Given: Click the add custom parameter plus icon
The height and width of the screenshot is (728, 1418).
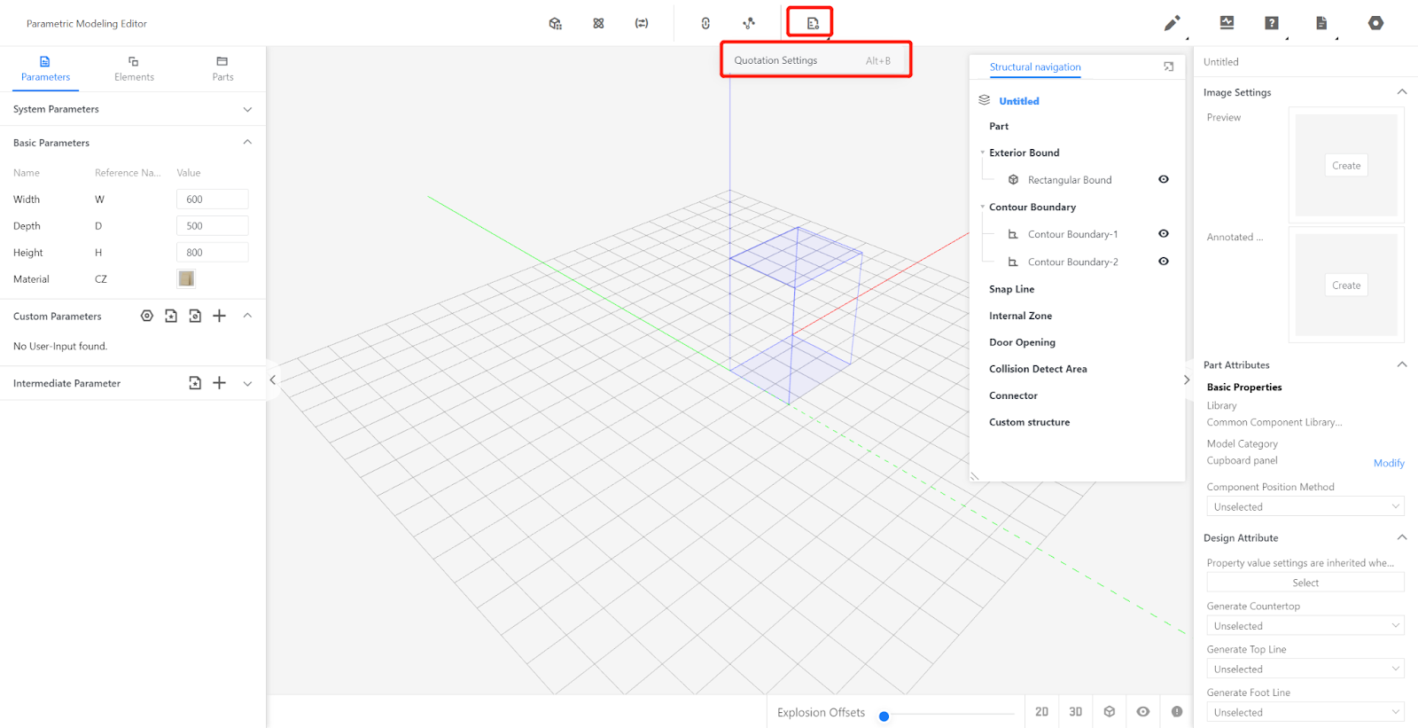Looking at the screenshot, I should point(220,316).
